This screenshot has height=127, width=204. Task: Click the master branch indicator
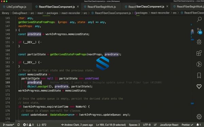(x=8, y=125)
